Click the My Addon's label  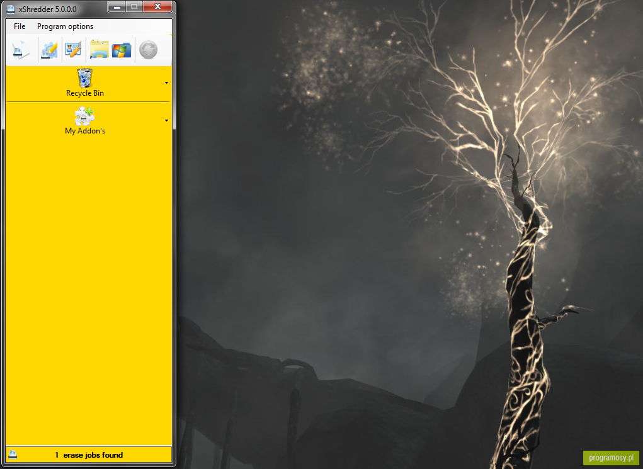[x=85, y=131]
